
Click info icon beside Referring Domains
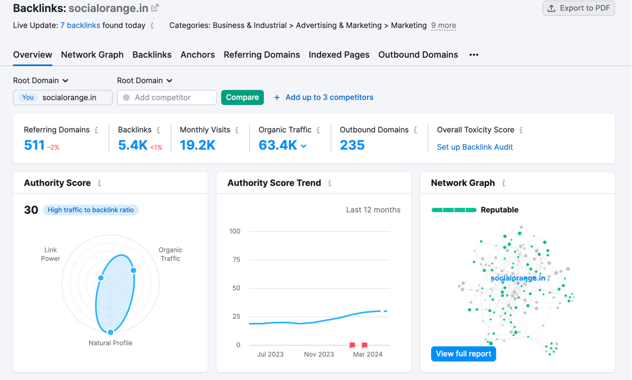(97, 130)
